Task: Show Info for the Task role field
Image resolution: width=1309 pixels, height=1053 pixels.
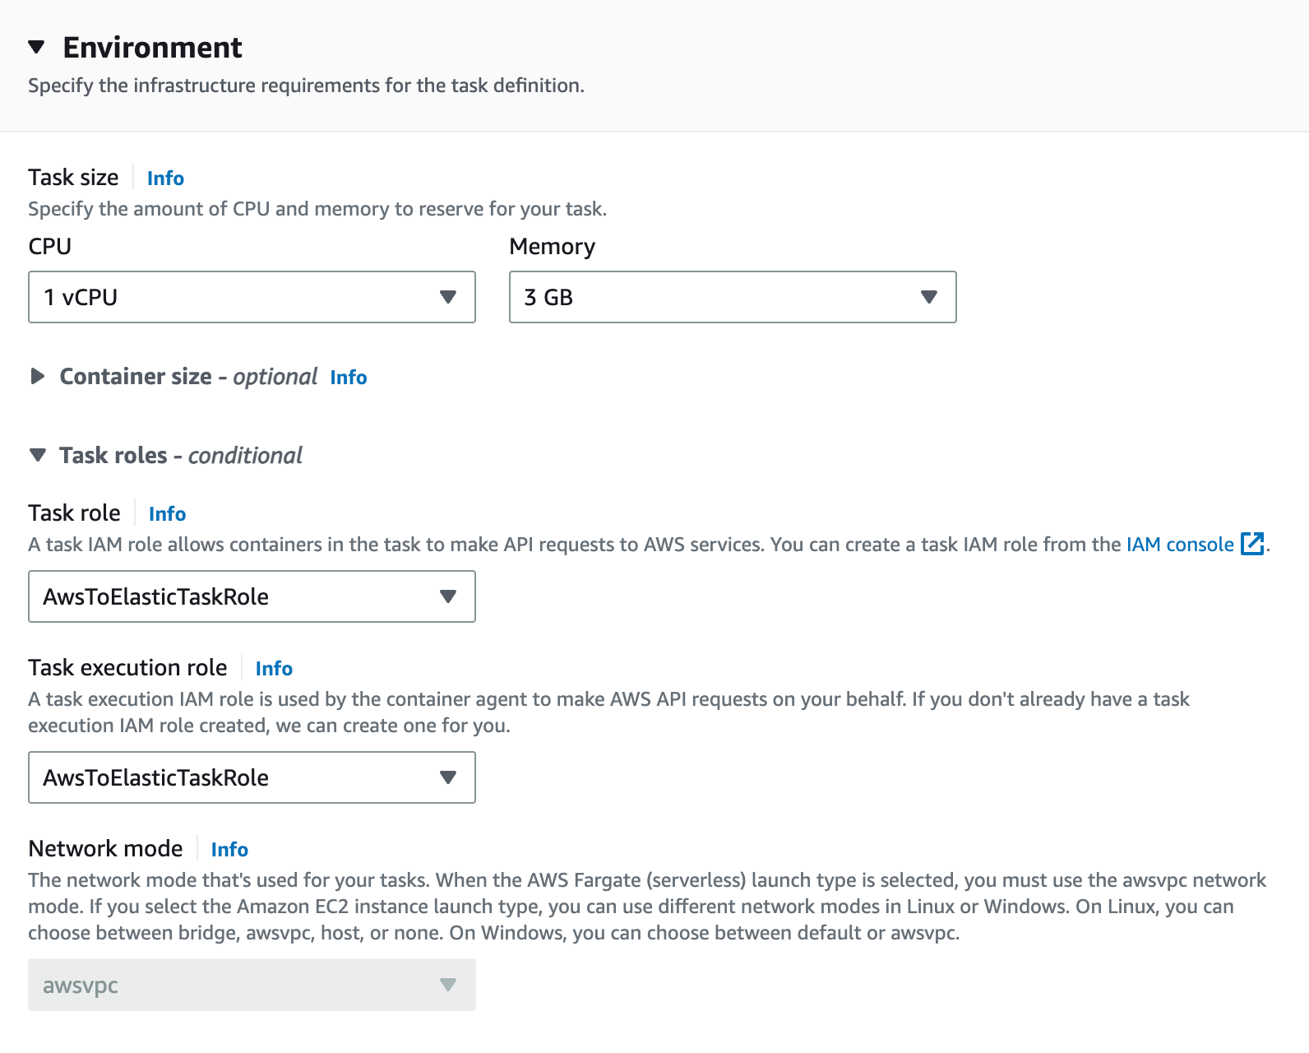Action: click(167, 514)
